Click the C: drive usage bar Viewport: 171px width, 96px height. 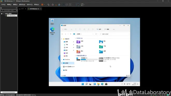tap(89, 60)
